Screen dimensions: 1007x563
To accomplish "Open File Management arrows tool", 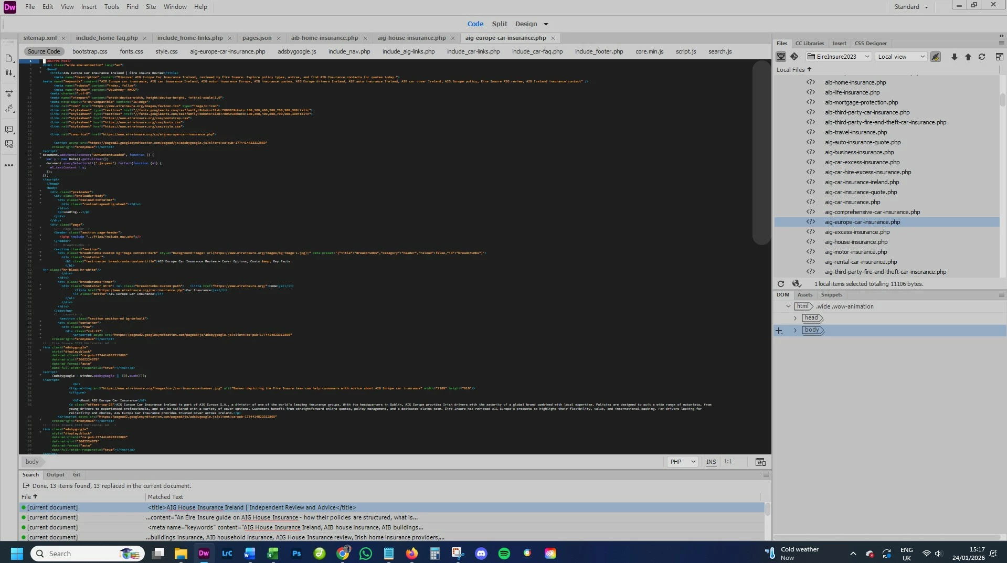I will [9, 73].
